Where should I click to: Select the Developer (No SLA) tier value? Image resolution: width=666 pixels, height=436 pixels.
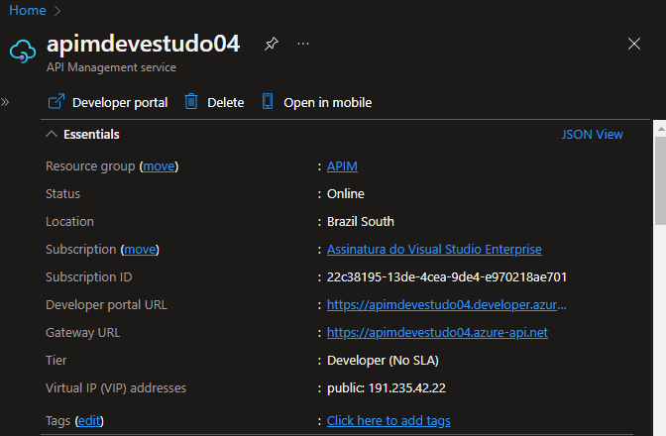pos(383,361)
